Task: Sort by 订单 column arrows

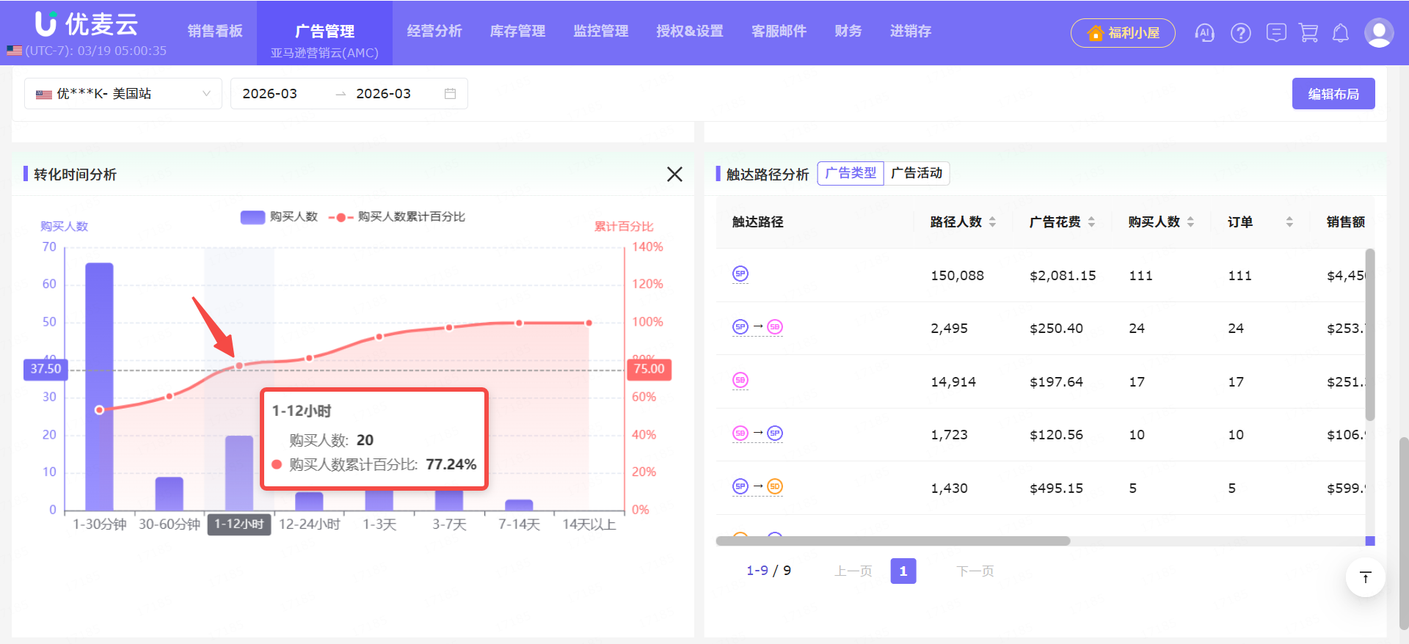Action: [1289, 222]
